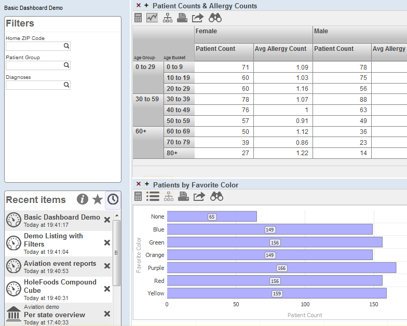
Task: Click Basic Dashboard Demo gauge icon
Action: [13, 220]
